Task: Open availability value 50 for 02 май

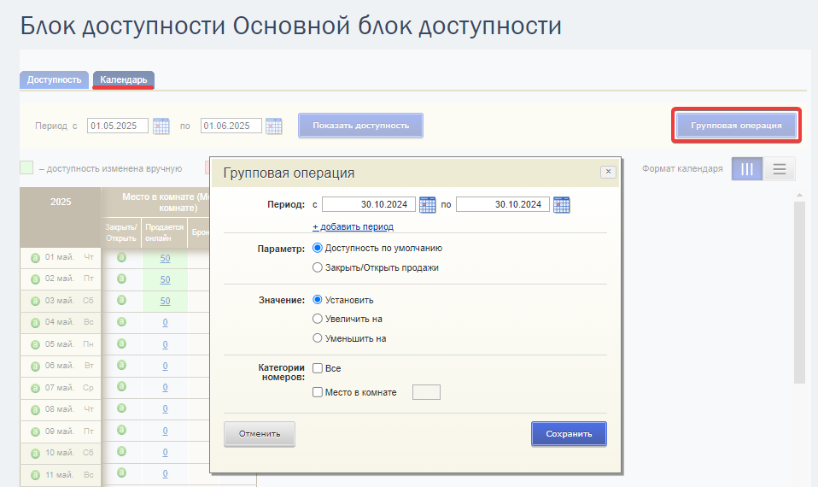Action: point(165,279)
